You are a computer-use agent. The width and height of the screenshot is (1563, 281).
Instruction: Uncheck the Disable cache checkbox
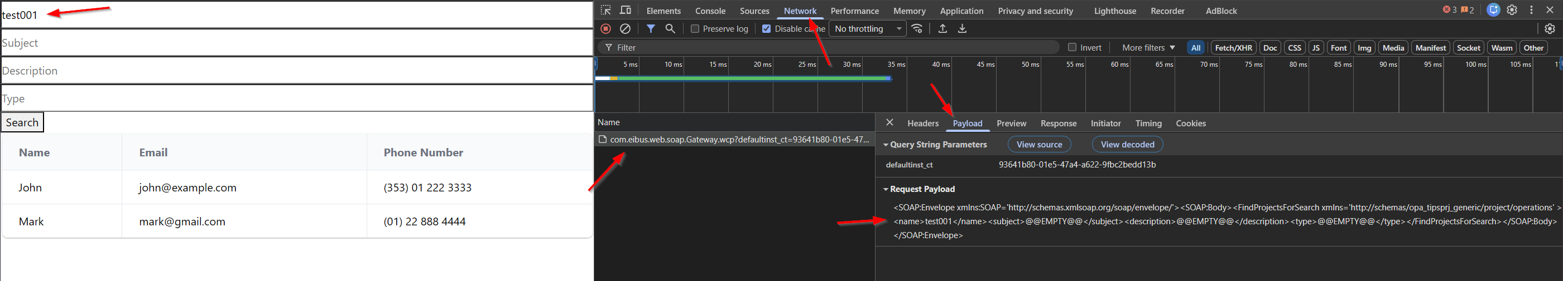(x=766, y=28)
